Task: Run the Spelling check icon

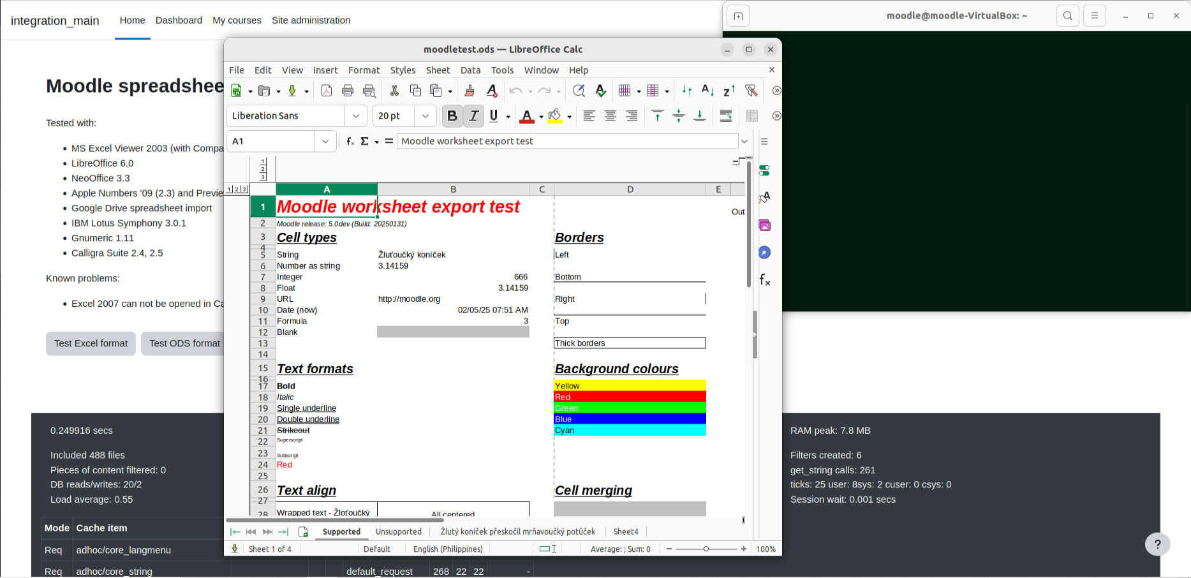Action: (600, 91)
